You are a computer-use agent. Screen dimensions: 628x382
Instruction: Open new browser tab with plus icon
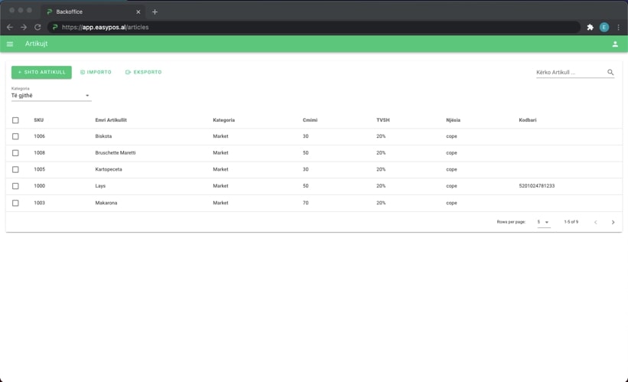155,11
